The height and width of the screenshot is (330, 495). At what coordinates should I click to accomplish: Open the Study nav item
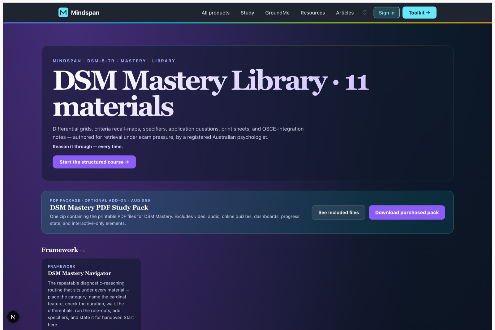pyautogui.click(x=247, y=13)
